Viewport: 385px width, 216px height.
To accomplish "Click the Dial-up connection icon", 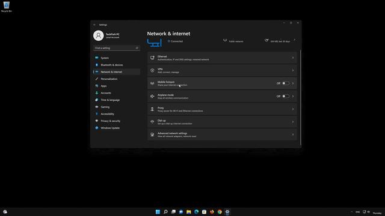I will (x=152, y=122).
